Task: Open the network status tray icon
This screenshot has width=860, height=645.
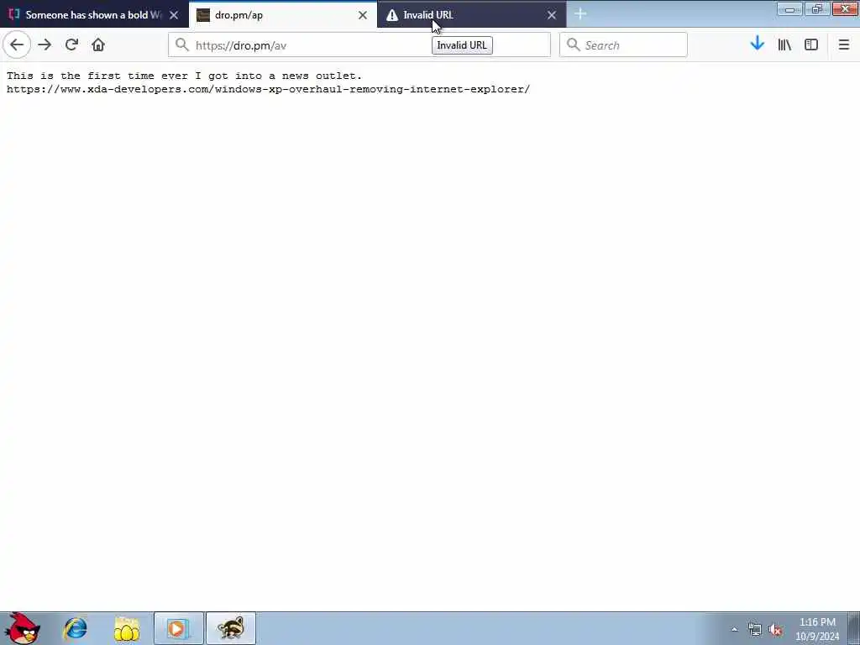Action: [755, 630]
